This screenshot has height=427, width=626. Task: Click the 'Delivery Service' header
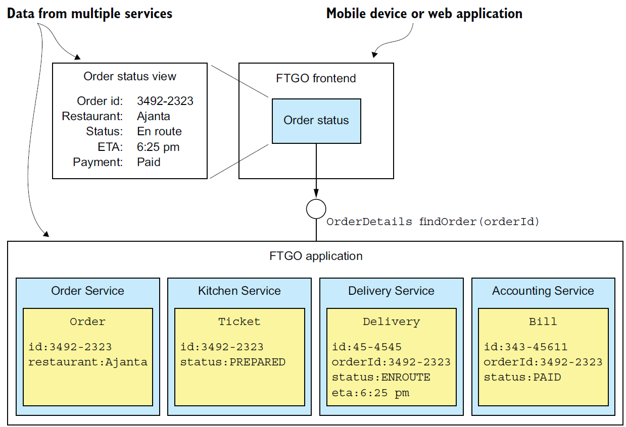(391, 291)
